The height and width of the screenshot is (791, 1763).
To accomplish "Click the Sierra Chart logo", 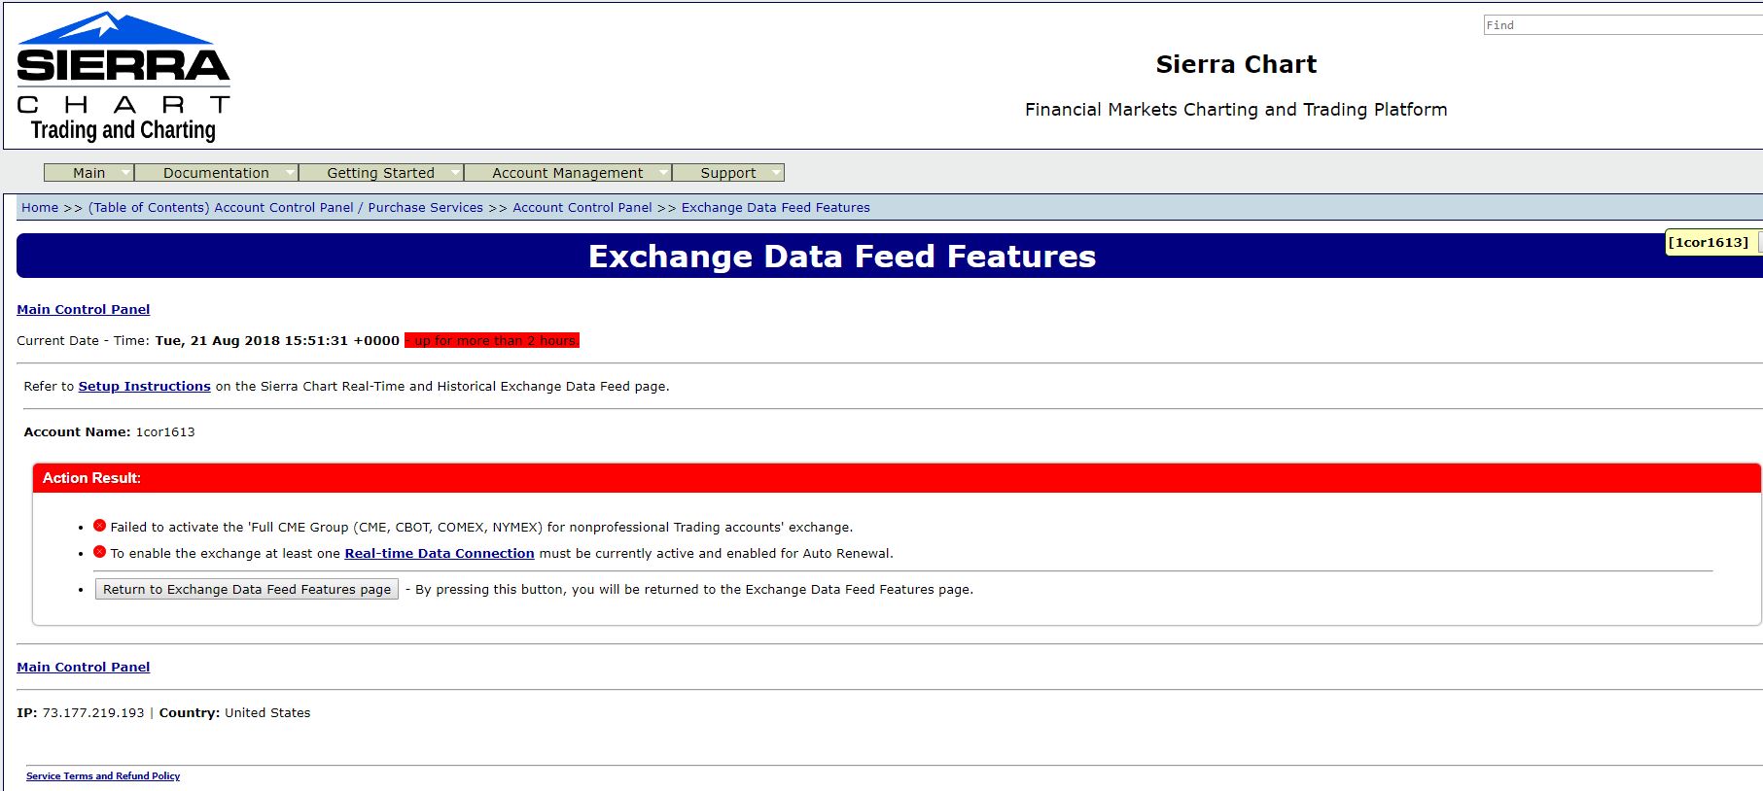I will coord(123,77).
